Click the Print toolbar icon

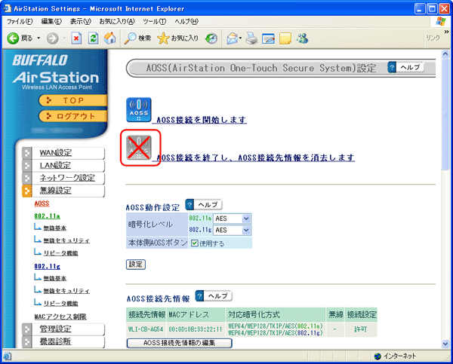[x=251, y=38]
